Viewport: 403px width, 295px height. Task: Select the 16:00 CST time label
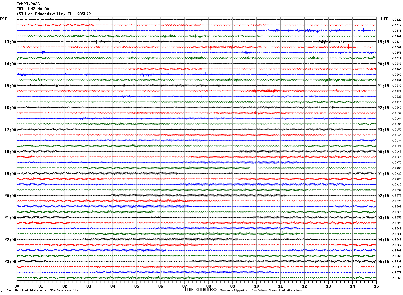pyautogui.click(x=10, y=108)
